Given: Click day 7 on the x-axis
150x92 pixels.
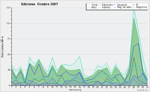Looking at the screenshot, I should coord(39,87).
